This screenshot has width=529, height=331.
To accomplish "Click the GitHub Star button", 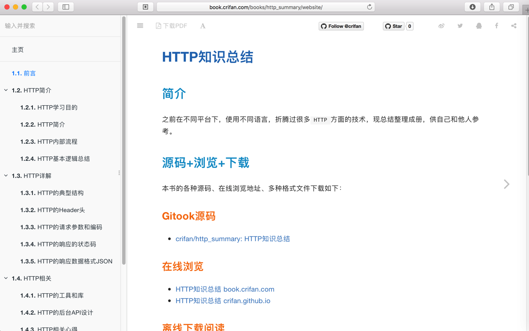I will point(394,26).
